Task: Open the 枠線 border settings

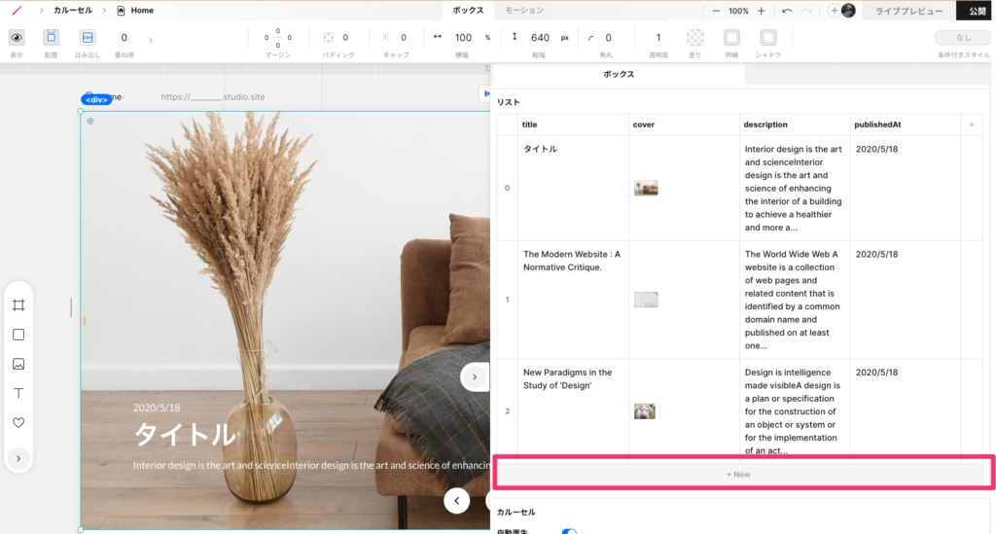Action: [731, 38]
